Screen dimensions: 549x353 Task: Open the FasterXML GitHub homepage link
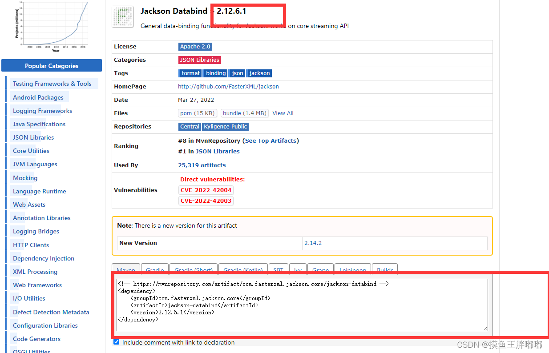coord(228,87)
